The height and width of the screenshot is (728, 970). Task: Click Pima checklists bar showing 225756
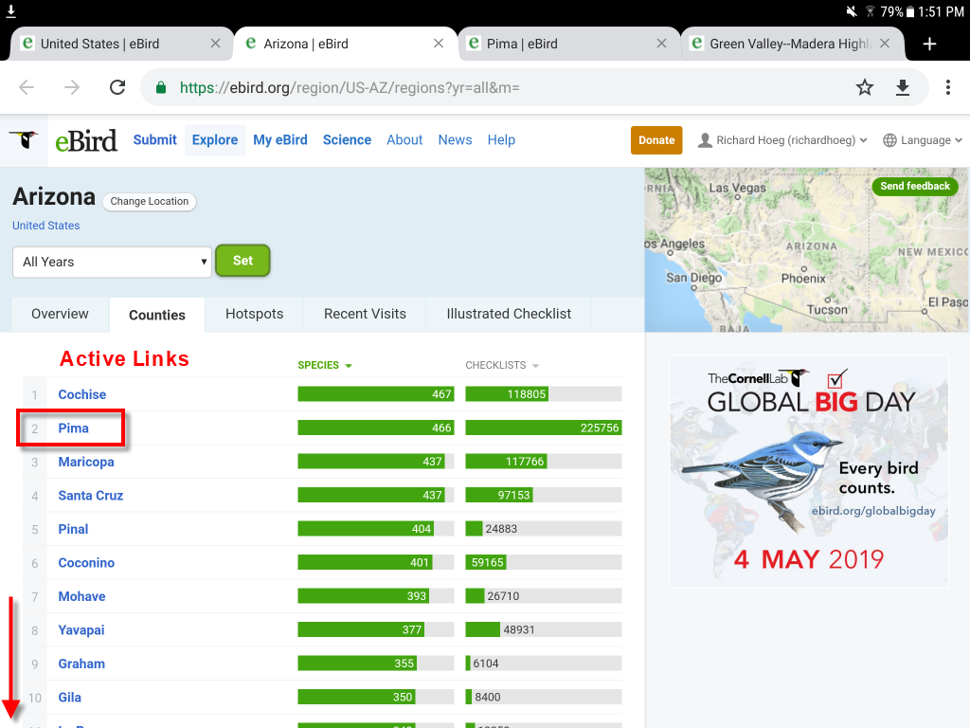(x=543, y=428)
